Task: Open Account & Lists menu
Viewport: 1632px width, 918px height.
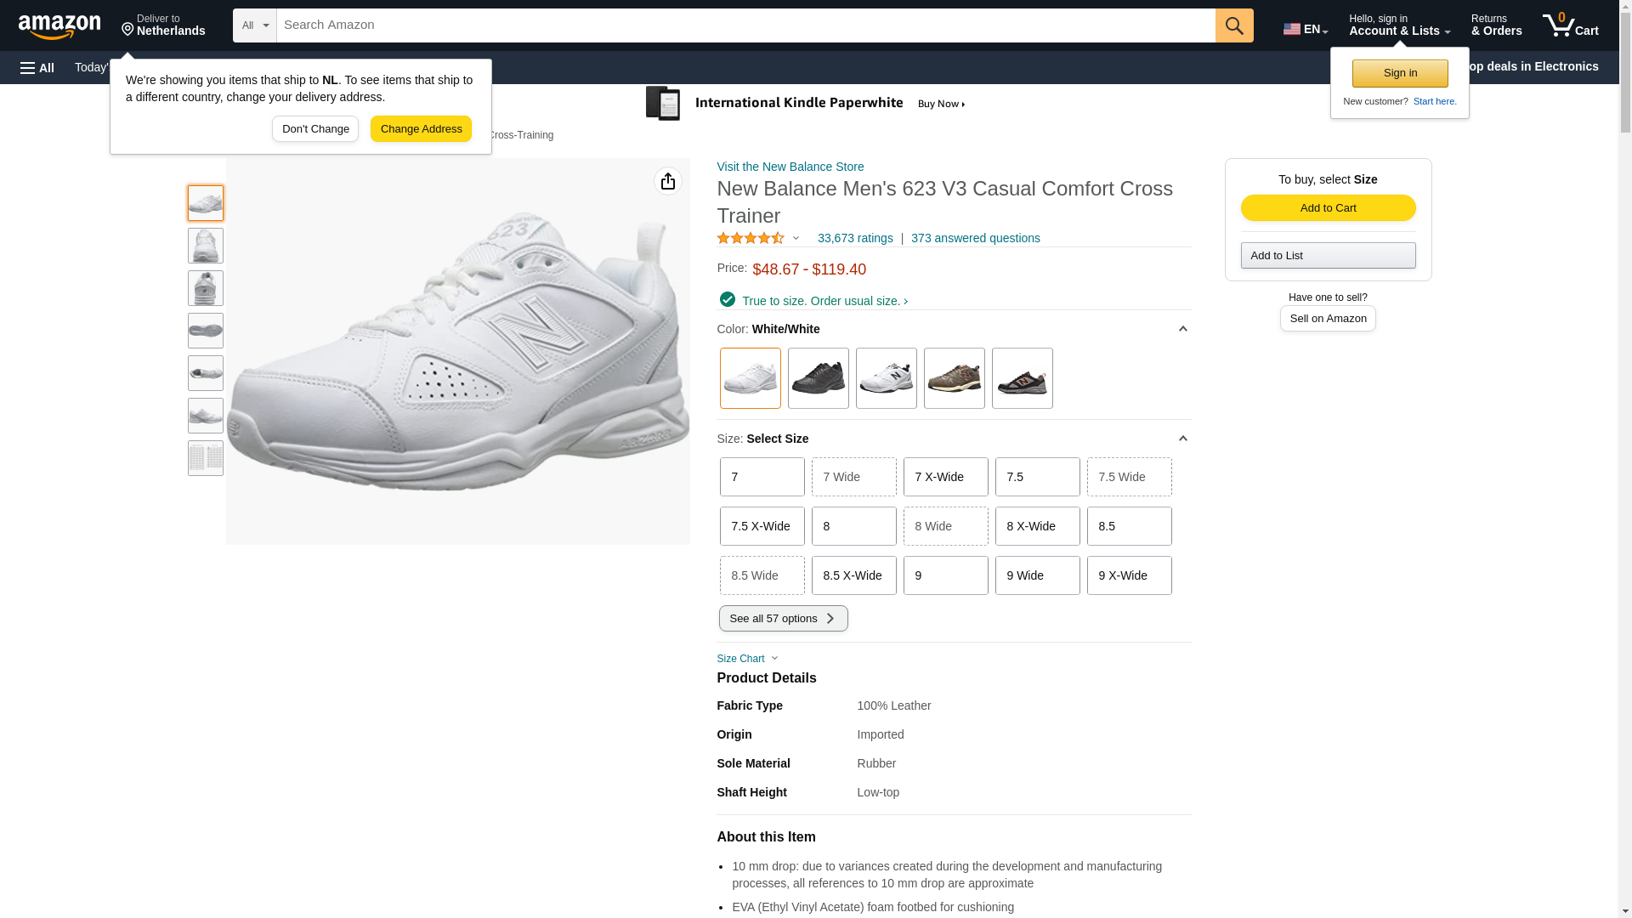Action: pos(1399,25)
